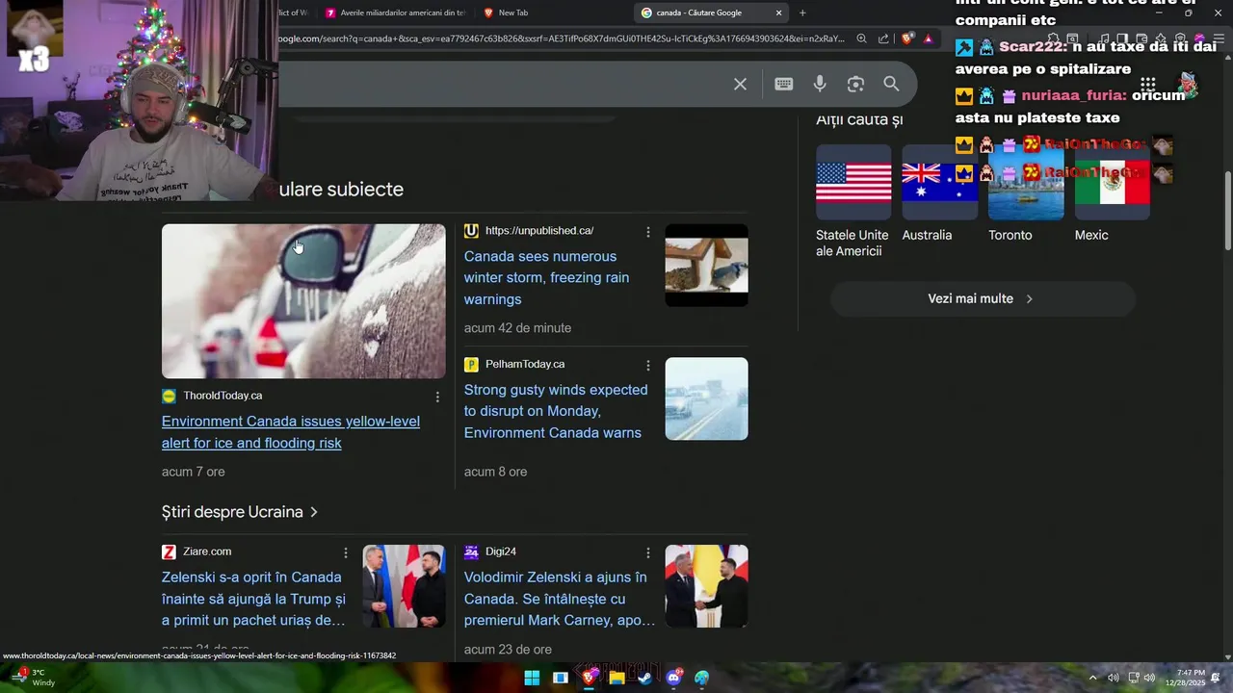Click the Digi24 source label
The width and height of the screenshot is (1233, 693).
(501, 552)
